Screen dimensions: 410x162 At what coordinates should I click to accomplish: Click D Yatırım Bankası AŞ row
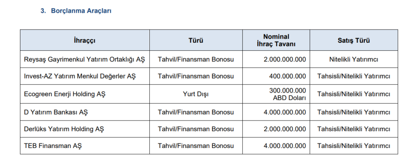point(209,112)
